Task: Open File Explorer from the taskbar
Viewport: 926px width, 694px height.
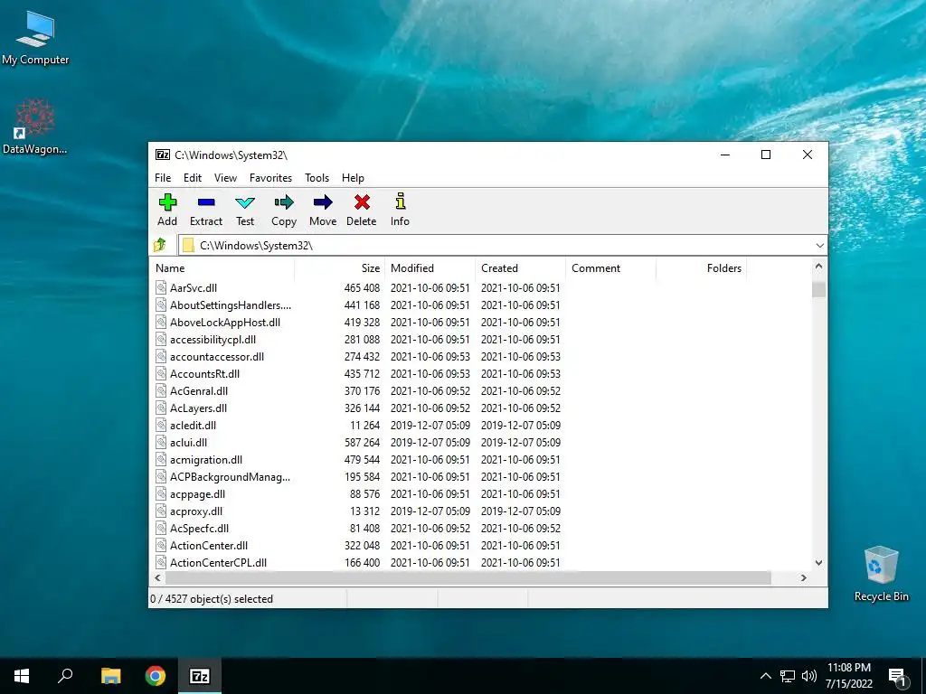Action: point(111,676)
